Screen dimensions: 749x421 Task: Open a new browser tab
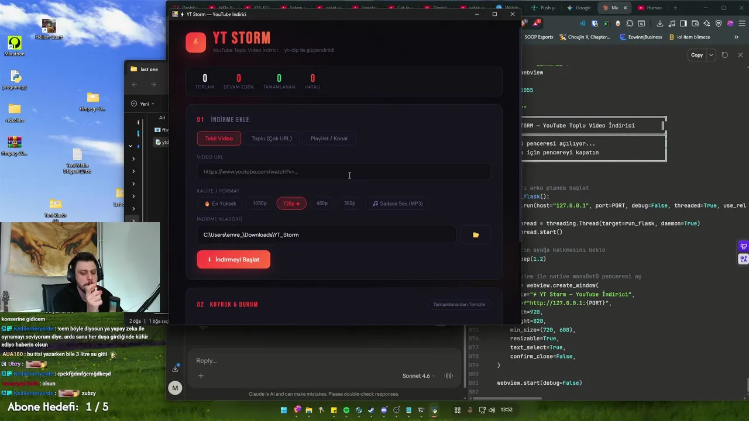pyautogui.click(x=675, y=8)
